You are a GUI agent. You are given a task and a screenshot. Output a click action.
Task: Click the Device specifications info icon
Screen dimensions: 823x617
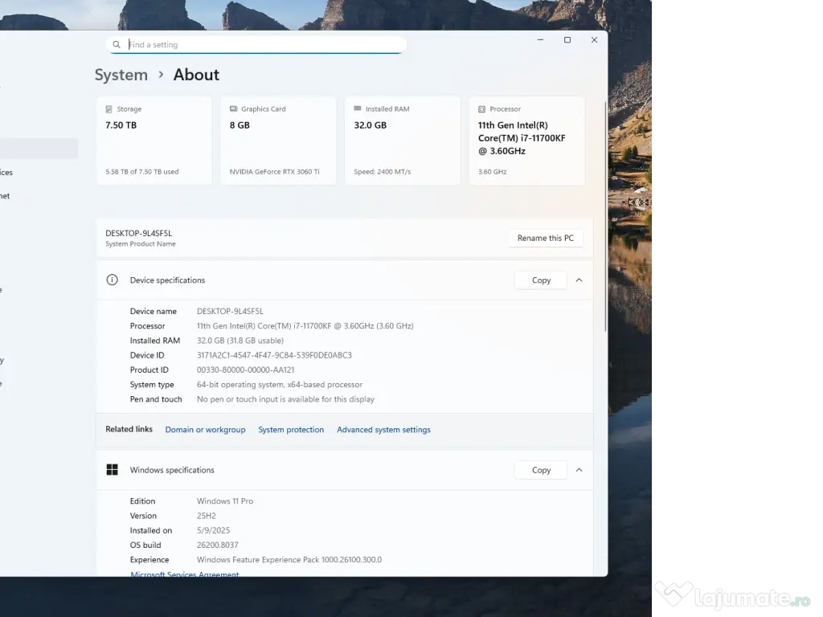pos(113,280)
